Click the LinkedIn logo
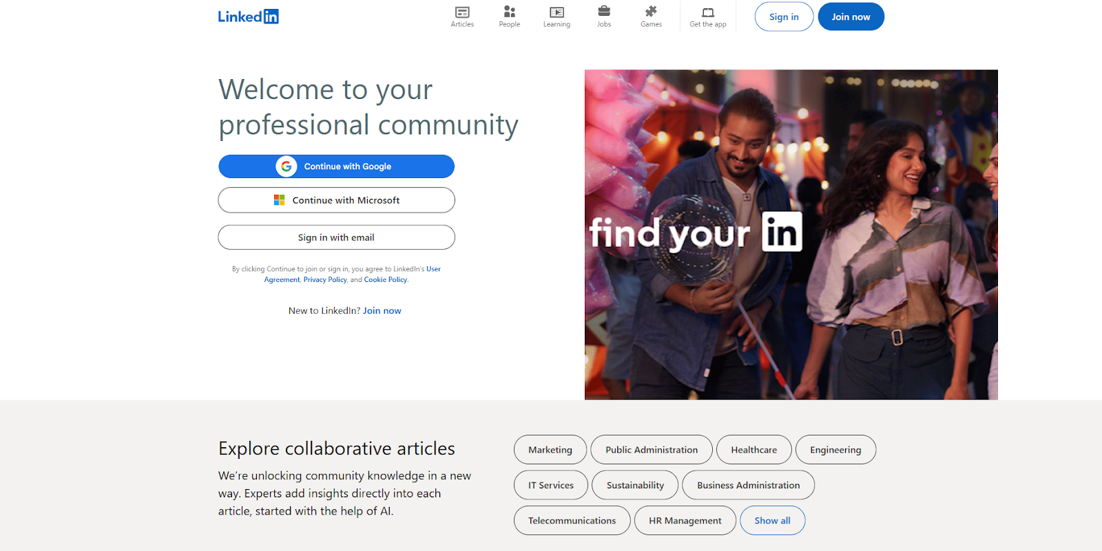This screenshot has width=1102, height=551. coord(248,17)
